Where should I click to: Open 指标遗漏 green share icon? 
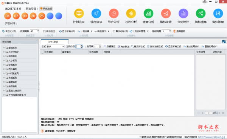pos(201,14)
